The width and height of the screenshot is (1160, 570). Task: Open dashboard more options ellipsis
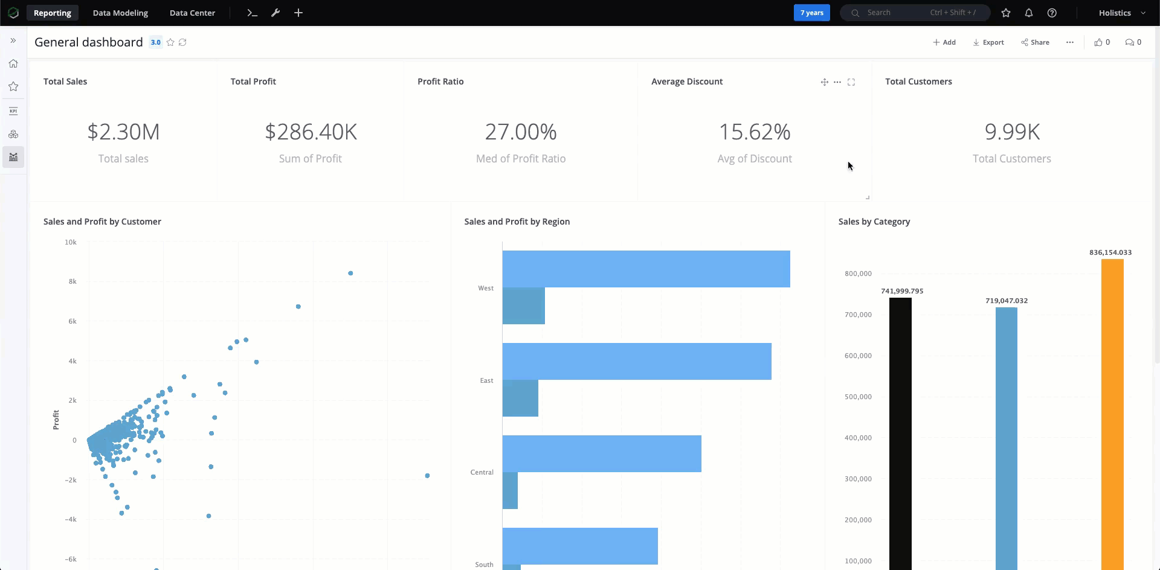pyautogui.click(x=1070, y=42)
